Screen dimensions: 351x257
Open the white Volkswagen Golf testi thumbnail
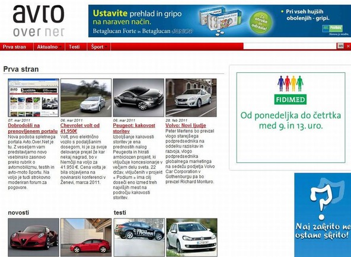[x=192, y=237]
